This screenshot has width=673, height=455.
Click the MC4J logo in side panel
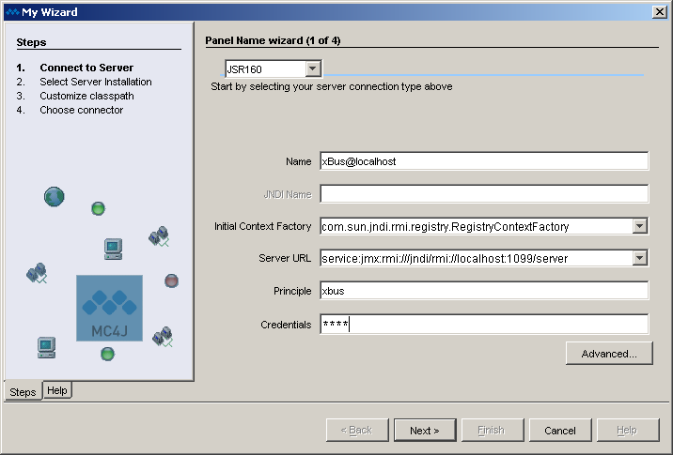pyautogui.click(x=109, y=308)
